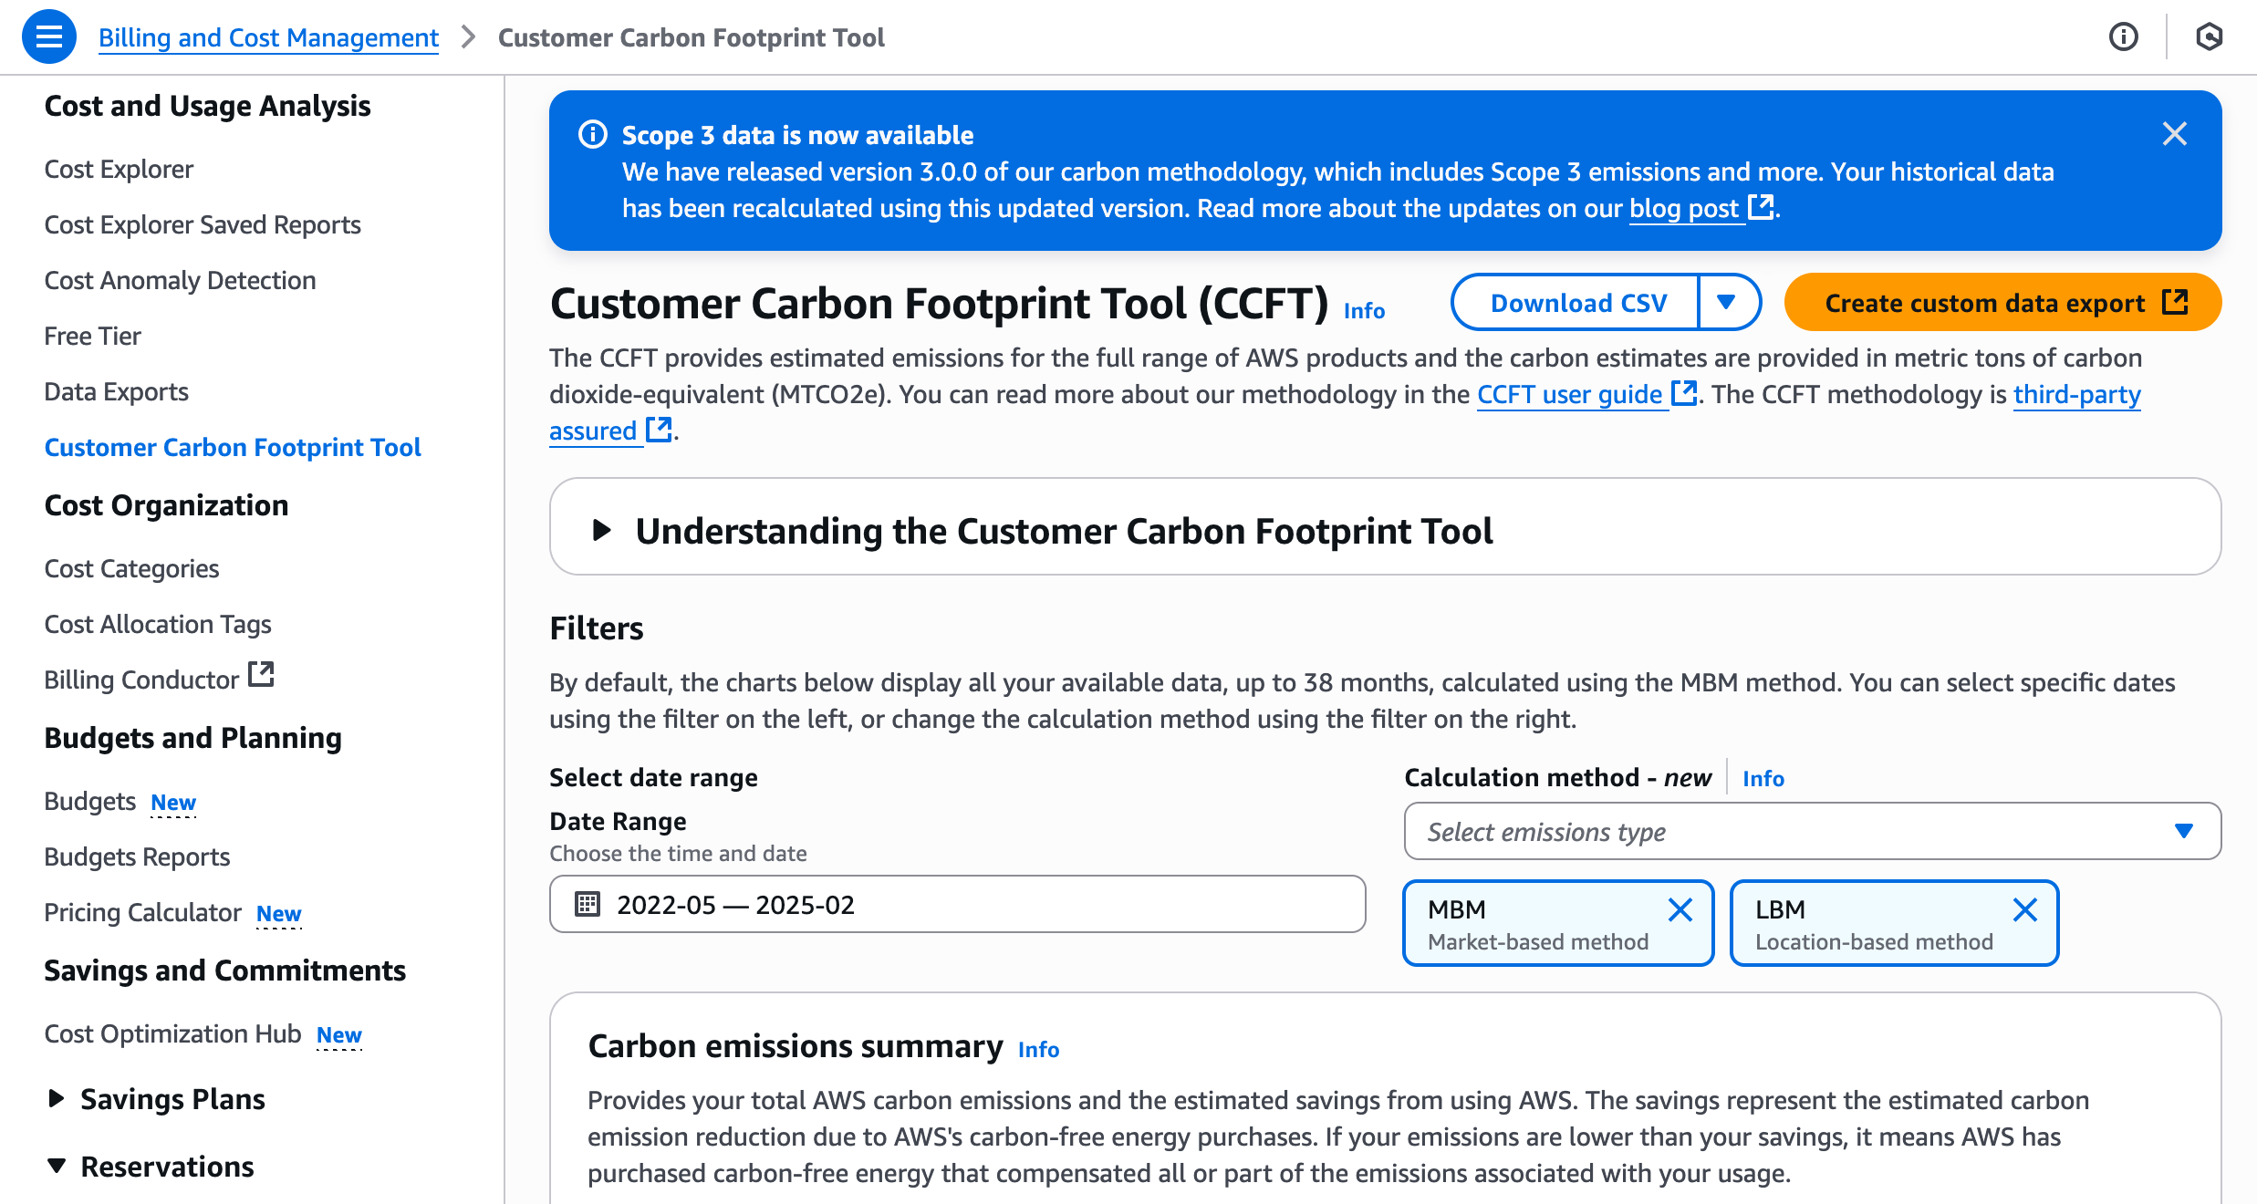Click the hexagon icon in top bar

coord(2209,37)
